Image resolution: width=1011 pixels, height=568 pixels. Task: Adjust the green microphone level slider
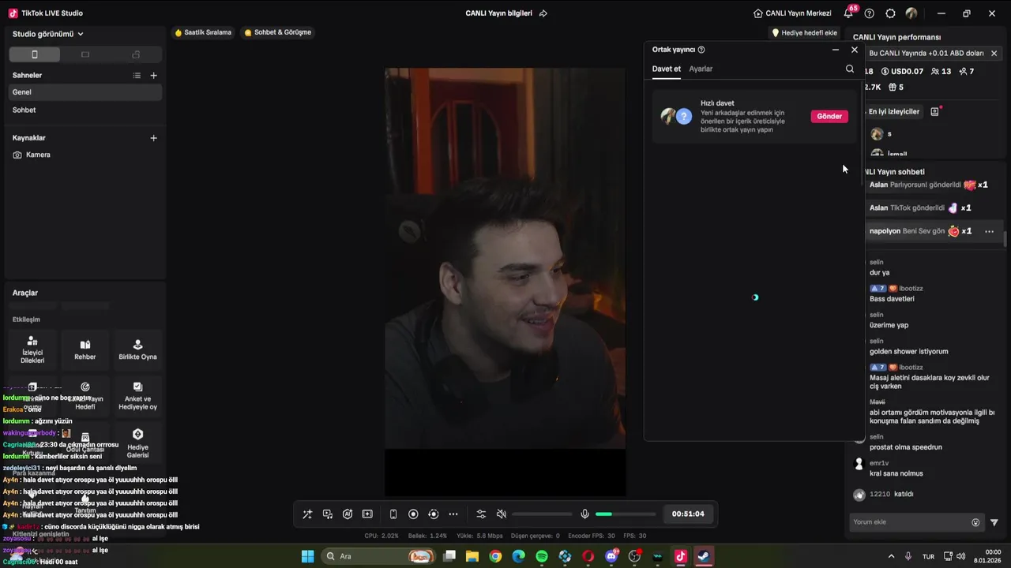[626, 514]
